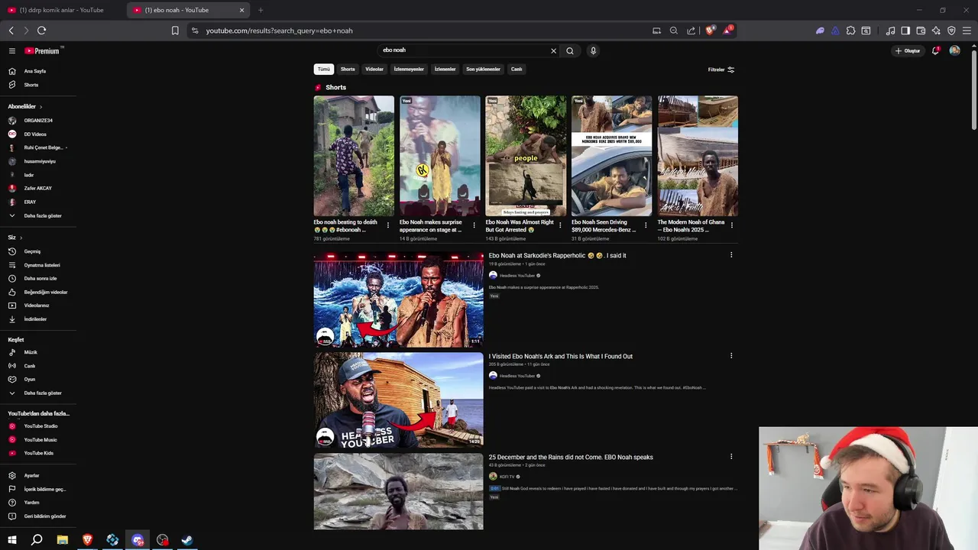Open thumbnail of Ebo Noah Mercedes-Benz short

(x=612, y=156)
